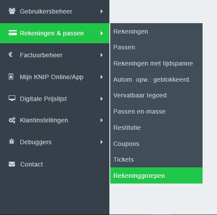Viewport: 217px width, 215px height.
Task: Select Passen in the submenu
Action: point(156,47)
